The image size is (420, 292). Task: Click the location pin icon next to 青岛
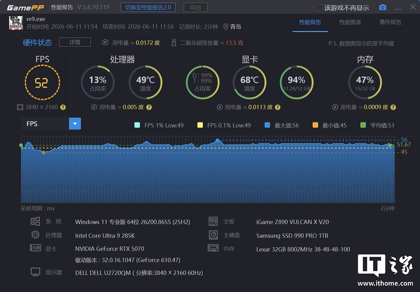(x=226, y=27)
